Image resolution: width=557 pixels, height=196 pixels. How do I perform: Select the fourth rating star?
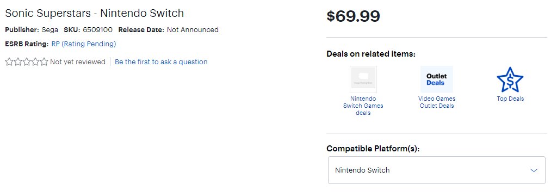[35, 62]
